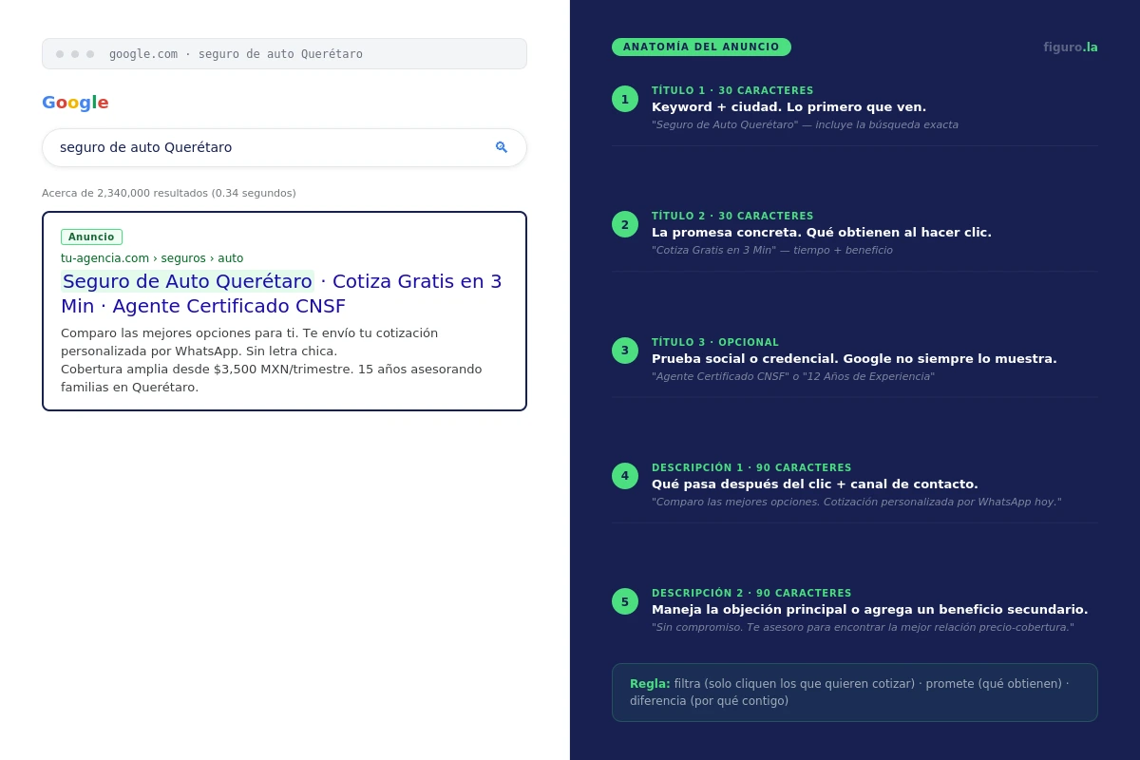1140x760 pixels.
Task: Click example '"Sin compromiso. Te asesoro..."'
Action: [863, 628]
